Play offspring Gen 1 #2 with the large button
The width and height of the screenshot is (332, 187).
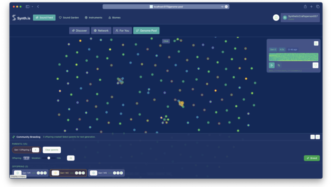(55, 173)
